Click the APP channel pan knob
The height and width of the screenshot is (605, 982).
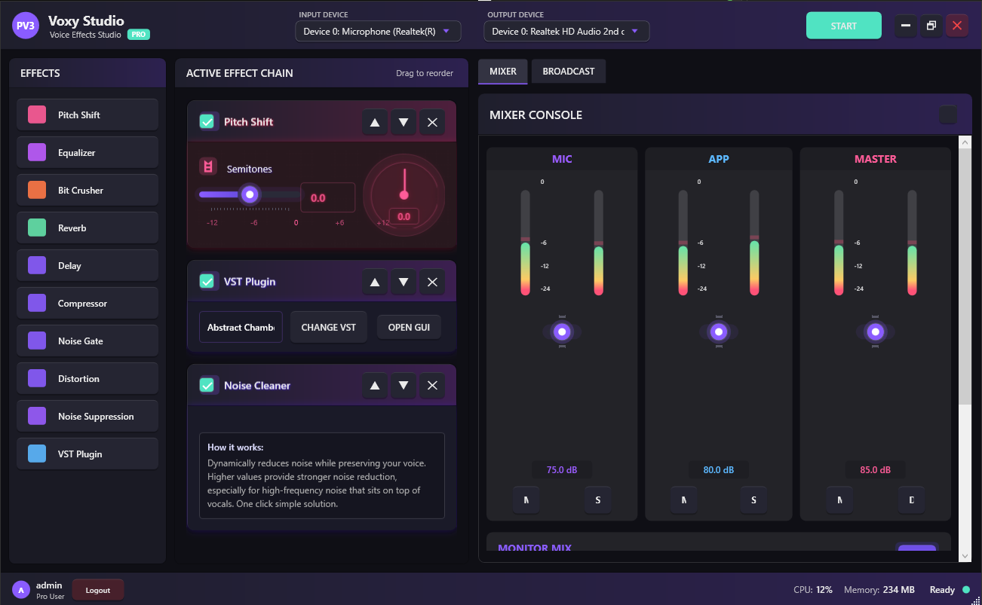(x=719, y=332)
